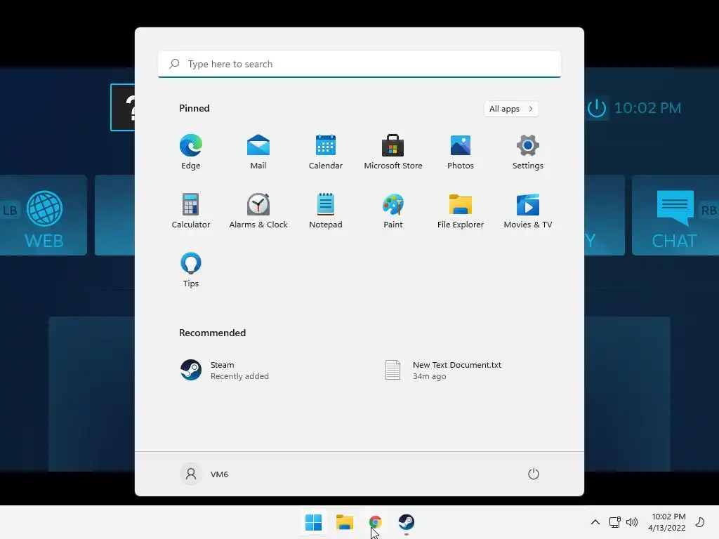Viewport: 719px width, 539px height.
Task: Open the volume control tray icon
Action: (x=632, y=522)
